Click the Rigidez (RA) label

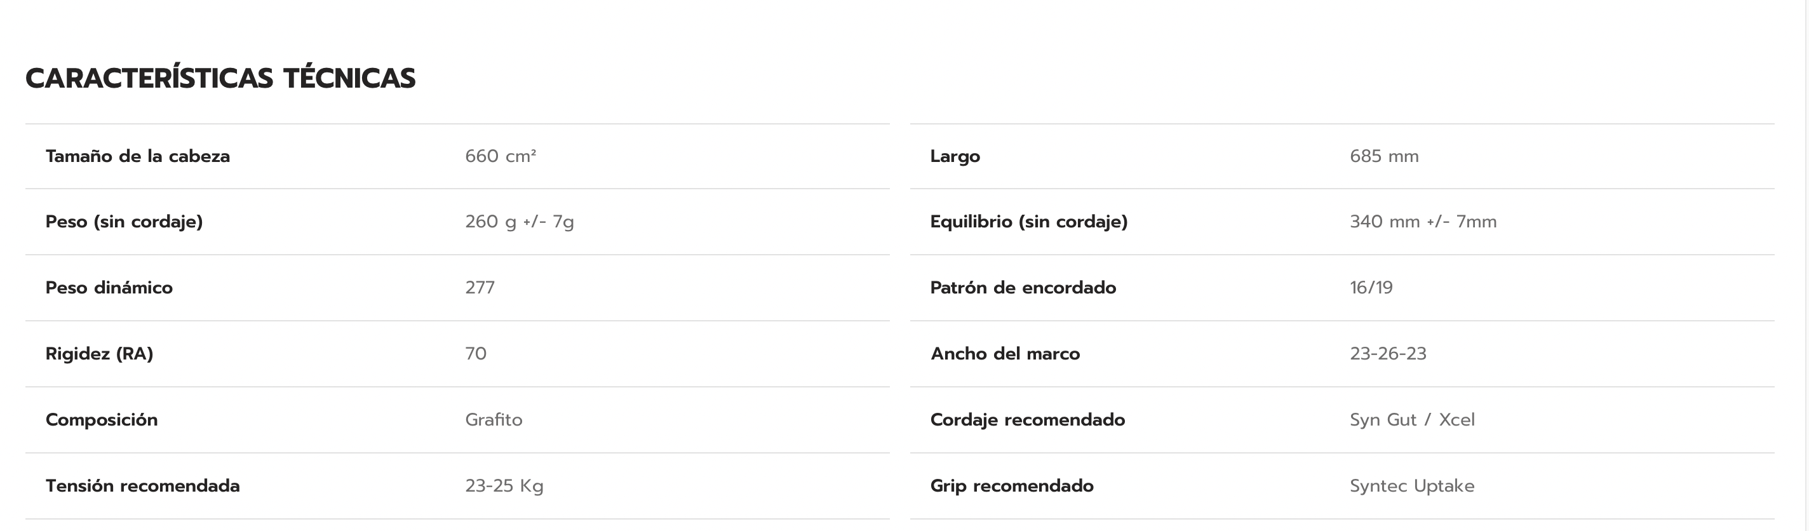pyautogui.click(x=99, y=354)
